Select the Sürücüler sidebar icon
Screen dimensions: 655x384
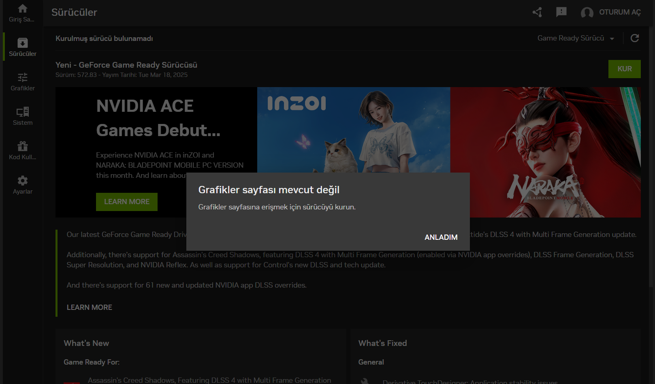click(x=23, y=43)
